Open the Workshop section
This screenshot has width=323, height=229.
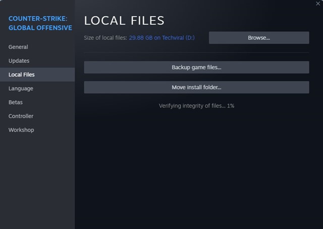(x=21, y=130)
